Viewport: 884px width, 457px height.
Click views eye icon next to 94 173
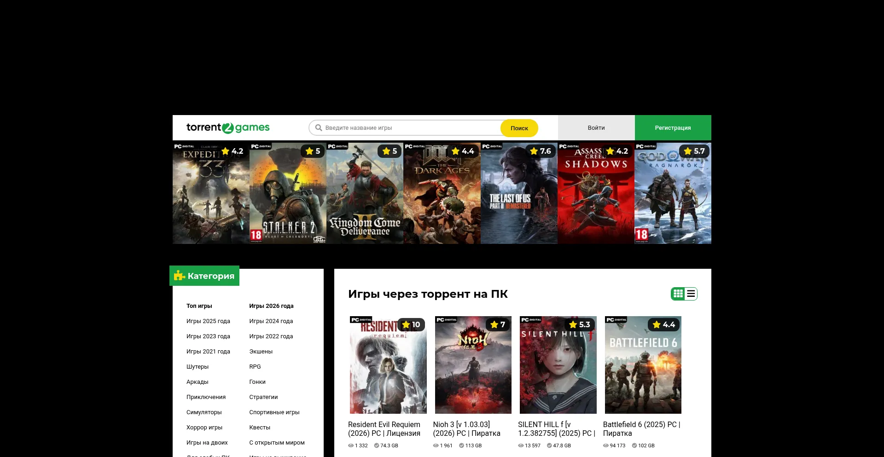point(606,445)
